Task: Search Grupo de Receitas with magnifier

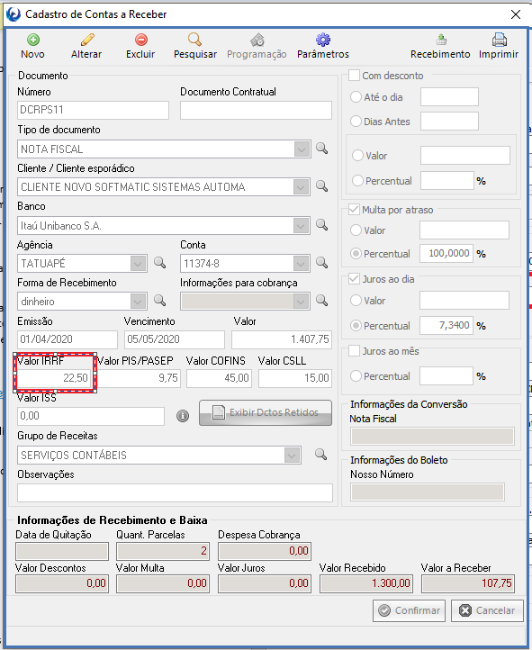Action: (x=320, y=455)
